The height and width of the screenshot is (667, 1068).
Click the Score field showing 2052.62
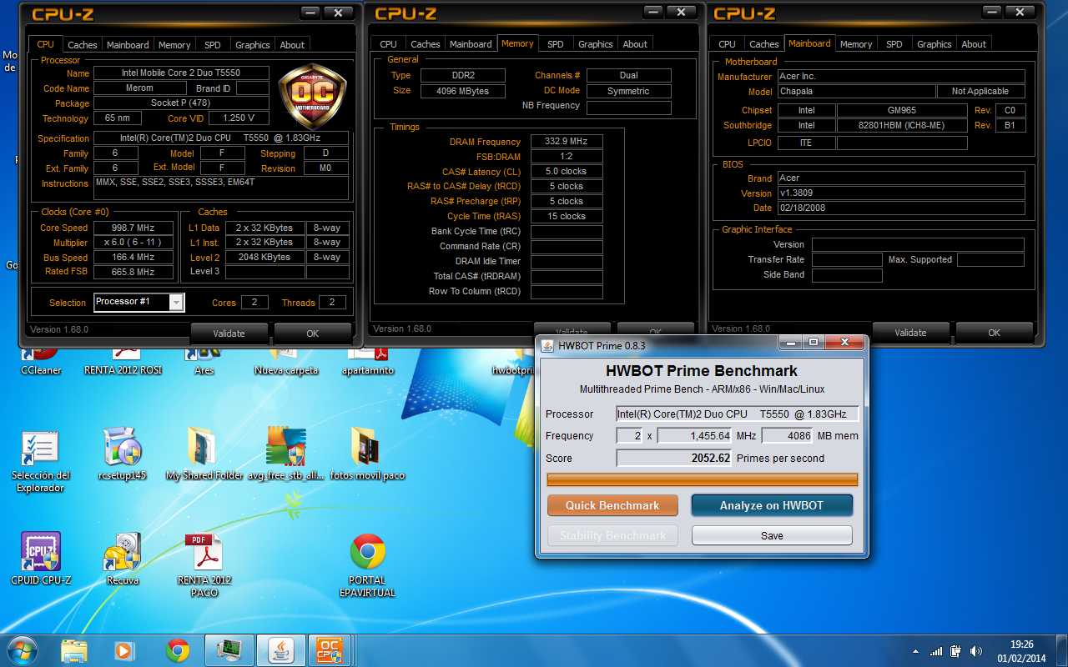673,458
